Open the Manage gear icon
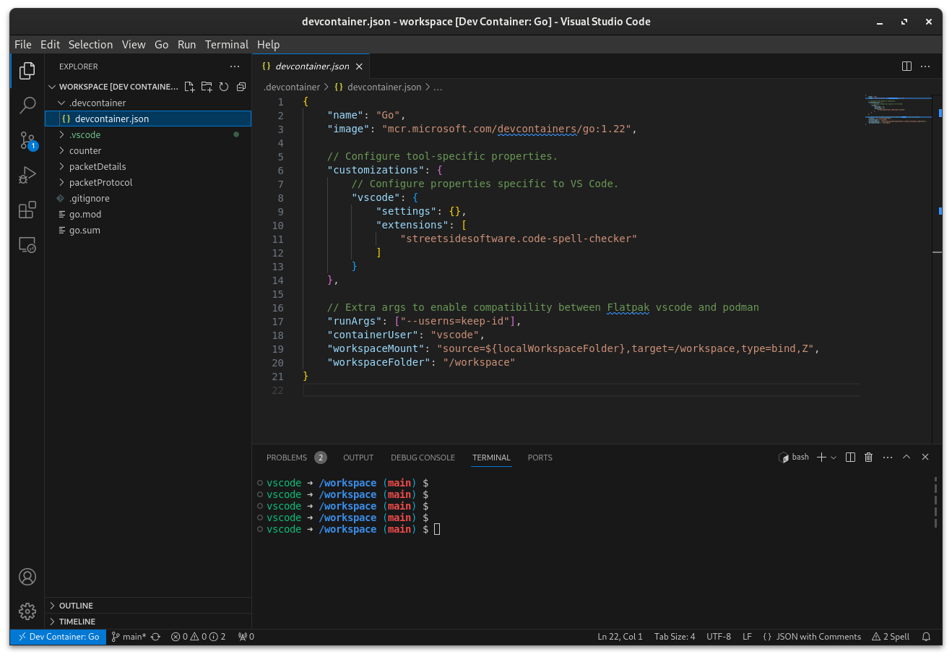The image size is (952, 657). point(27,611)
